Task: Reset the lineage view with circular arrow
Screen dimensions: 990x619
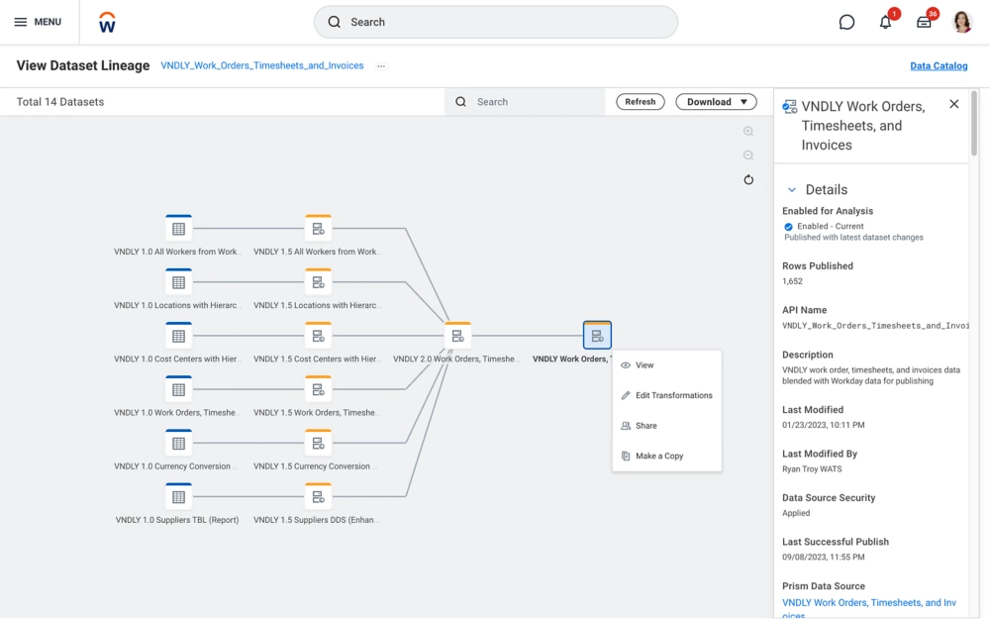Action: coord(748,180)
